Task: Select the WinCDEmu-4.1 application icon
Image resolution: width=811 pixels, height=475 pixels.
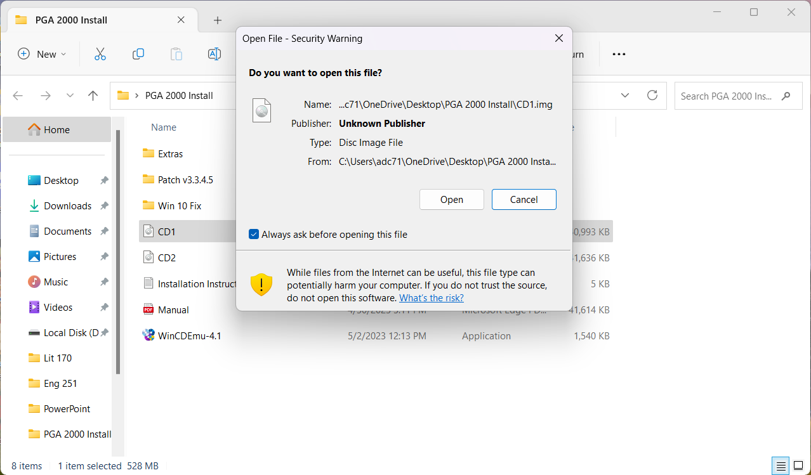Action: [x=148, y=335]
